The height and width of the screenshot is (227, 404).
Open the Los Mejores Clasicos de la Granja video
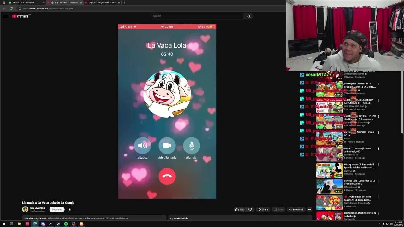[x=359, y=85]
